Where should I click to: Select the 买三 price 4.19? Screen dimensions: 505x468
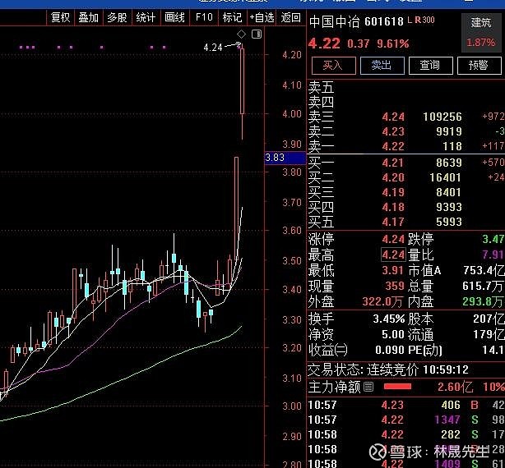pyautogui.click(x=393, y=192)
